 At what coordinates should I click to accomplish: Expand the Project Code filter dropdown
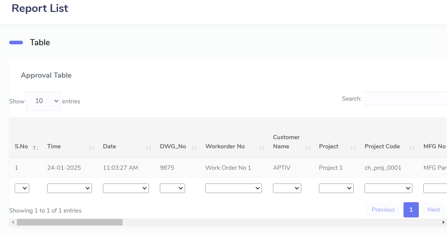tap(388, 188)
